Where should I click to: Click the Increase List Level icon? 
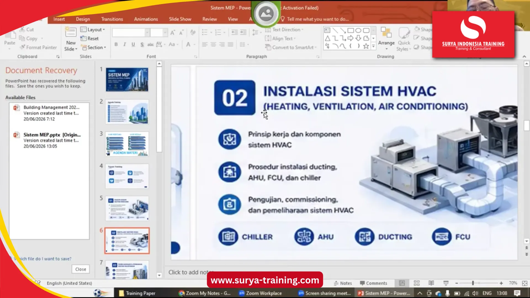click(x=243, y=33)
